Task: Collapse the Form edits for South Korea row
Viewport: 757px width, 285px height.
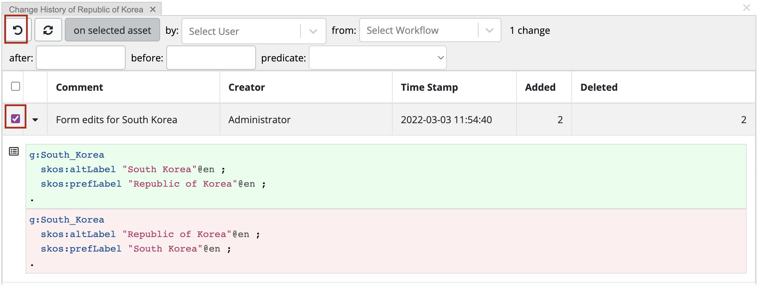Action: pos(35,120)
